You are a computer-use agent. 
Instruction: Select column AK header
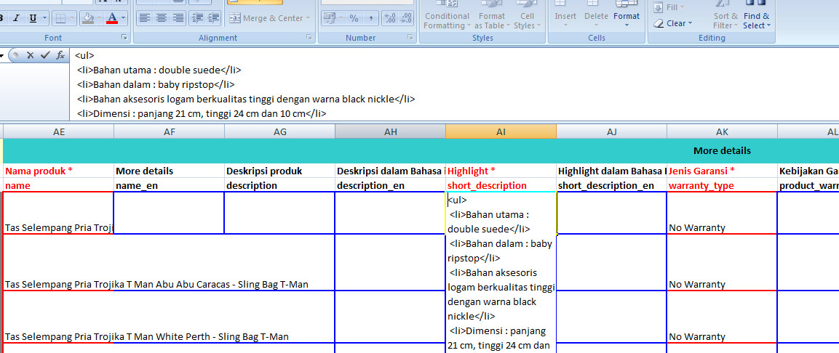(722, 132)
